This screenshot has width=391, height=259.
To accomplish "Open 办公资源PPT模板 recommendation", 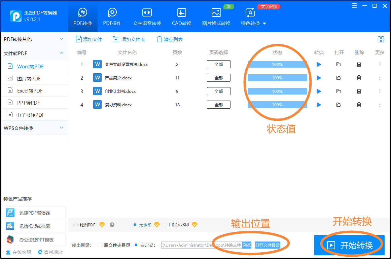I will point(34,239).
